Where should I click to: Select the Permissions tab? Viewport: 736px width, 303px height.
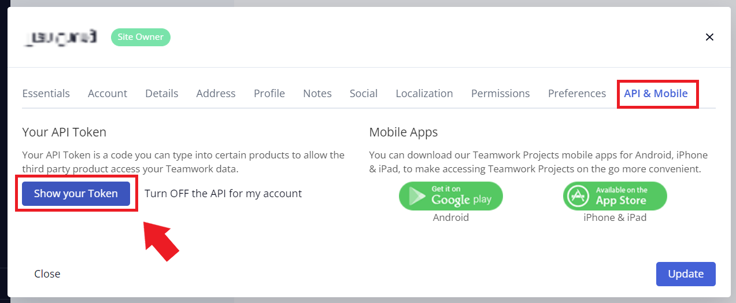coord(501,94)
